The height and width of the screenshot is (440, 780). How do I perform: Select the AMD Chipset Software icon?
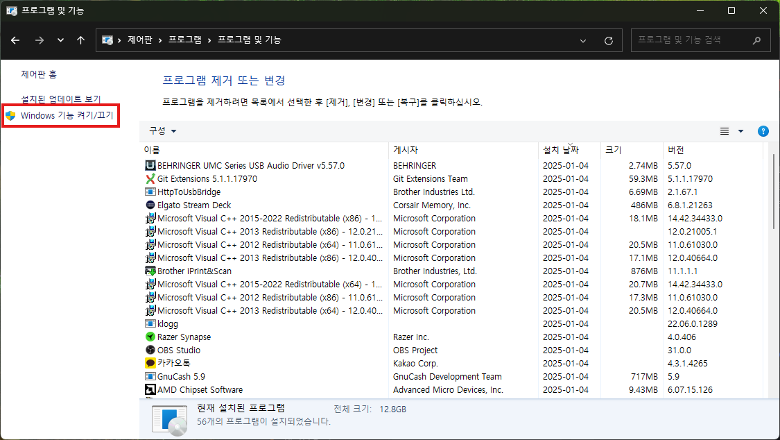click(x=150, y=389)
